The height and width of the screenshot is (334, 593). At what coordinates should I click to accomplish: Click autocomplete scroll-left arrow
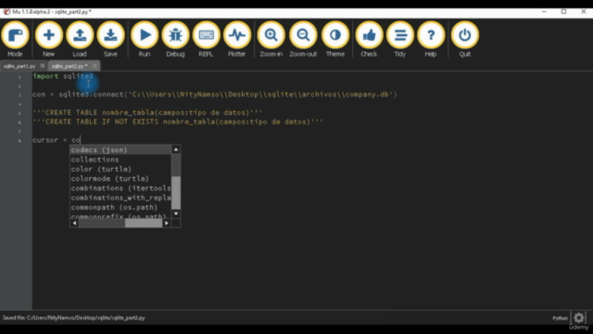point(74,223)
